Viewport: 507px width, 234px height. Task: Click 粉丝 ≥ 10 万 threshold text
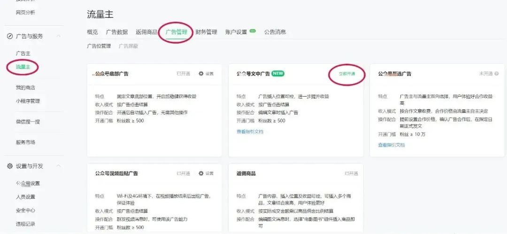coord(413,134)
